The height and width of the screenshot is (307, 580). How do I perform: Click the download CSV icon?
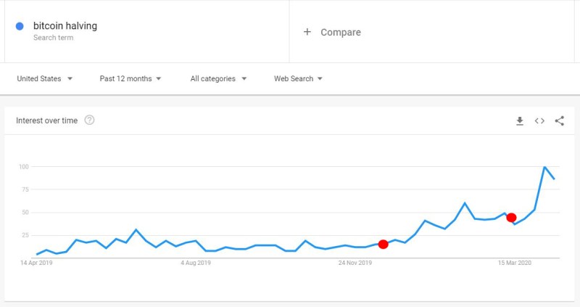point(520,121)
